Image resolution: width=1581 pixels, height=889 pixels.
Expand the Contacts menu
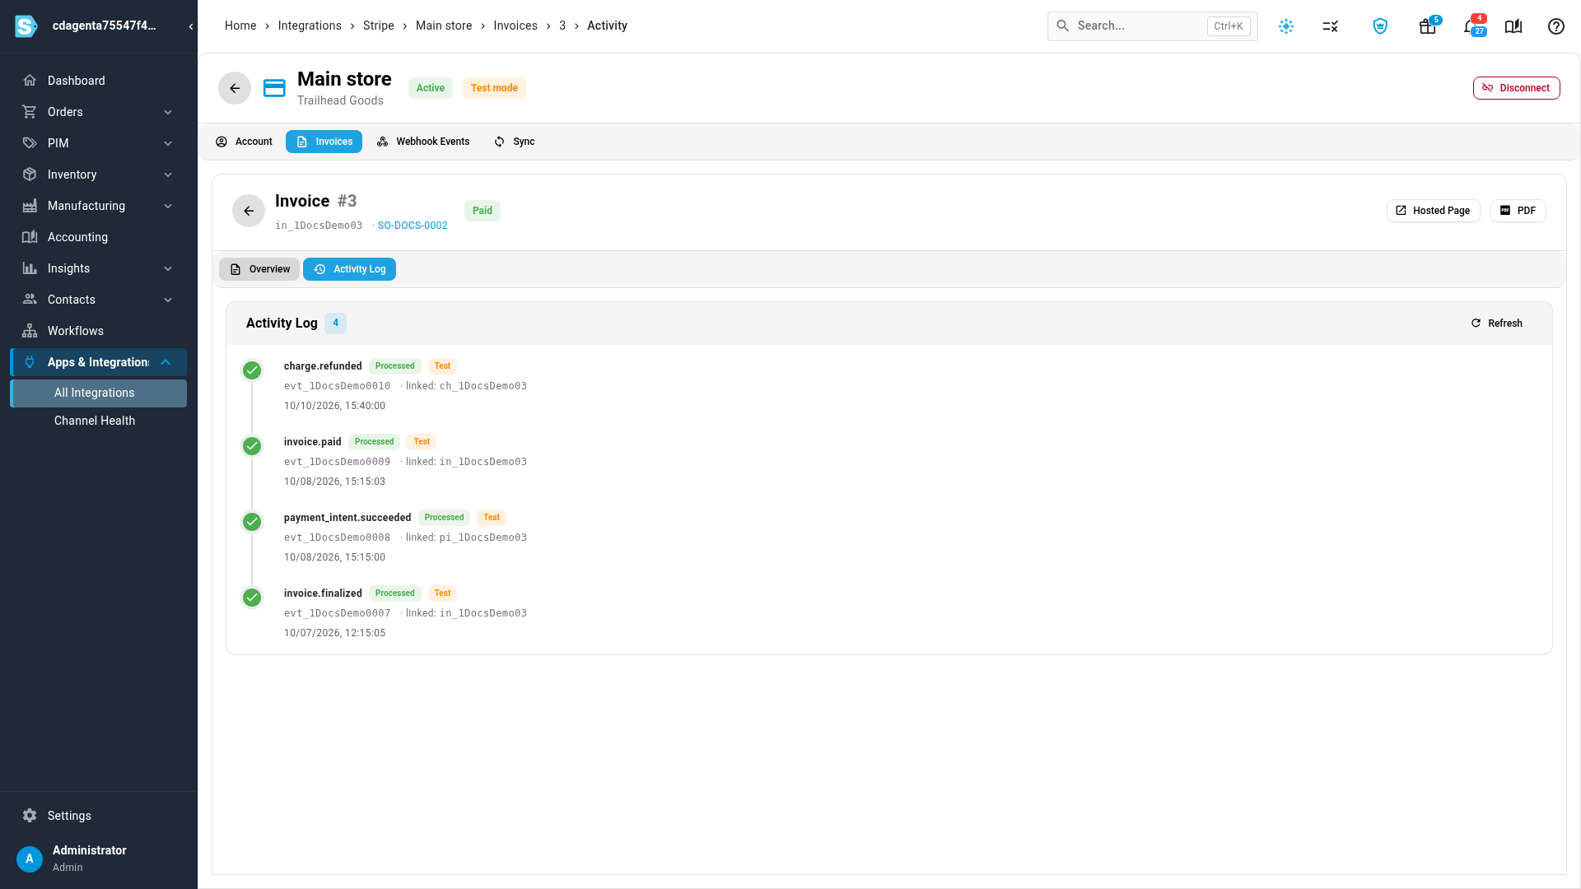[99, 300]
